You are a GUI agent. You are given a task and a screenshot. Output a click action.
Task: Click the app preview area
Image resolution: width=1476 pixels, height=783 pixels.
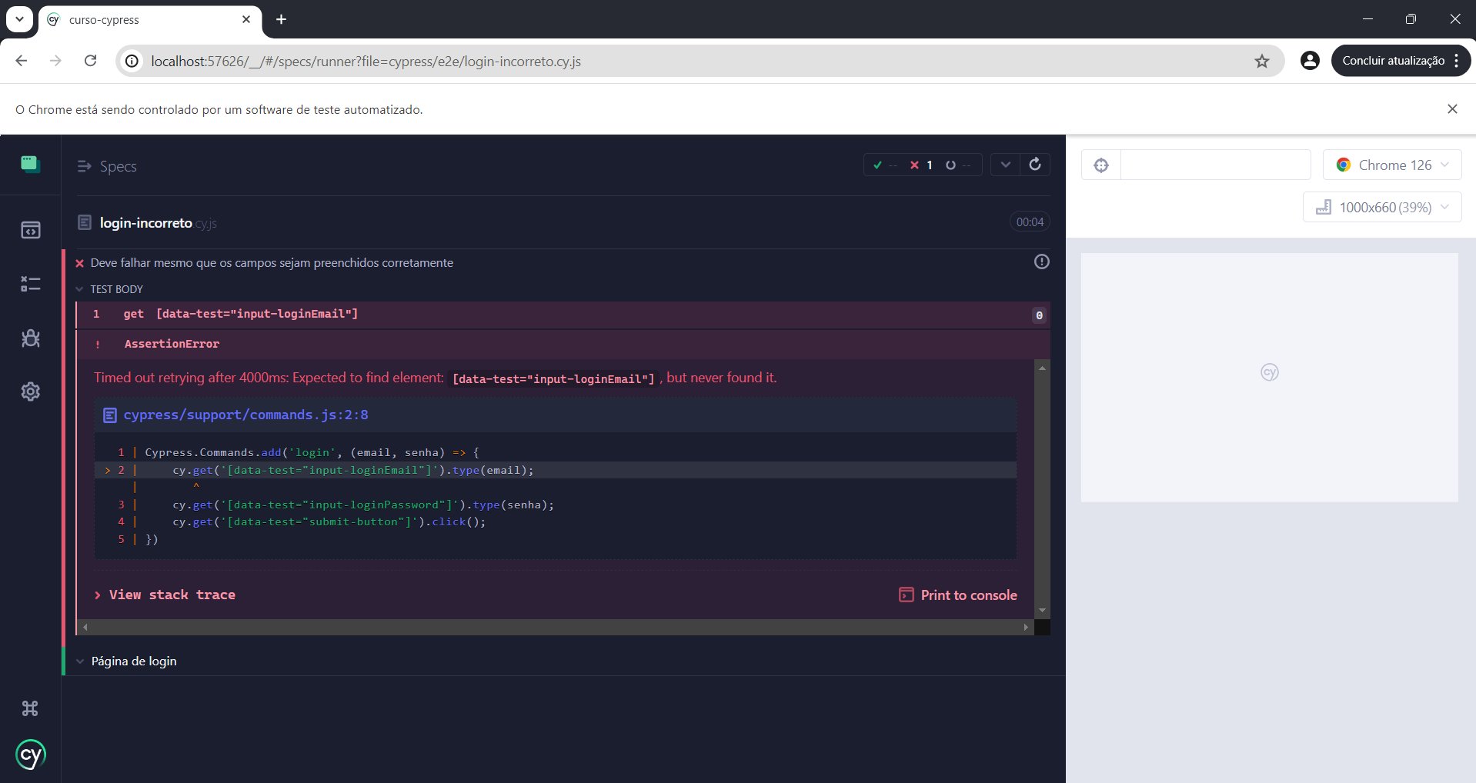[x=1269, y=377]
